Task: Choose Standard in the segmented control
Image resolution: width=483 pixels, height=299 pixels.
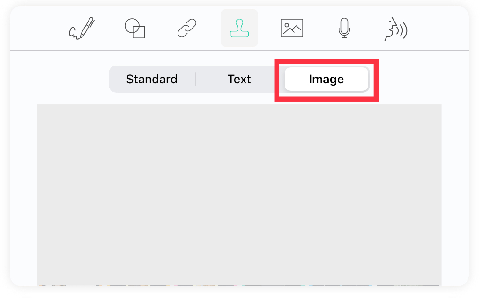Action: (152, 79)
